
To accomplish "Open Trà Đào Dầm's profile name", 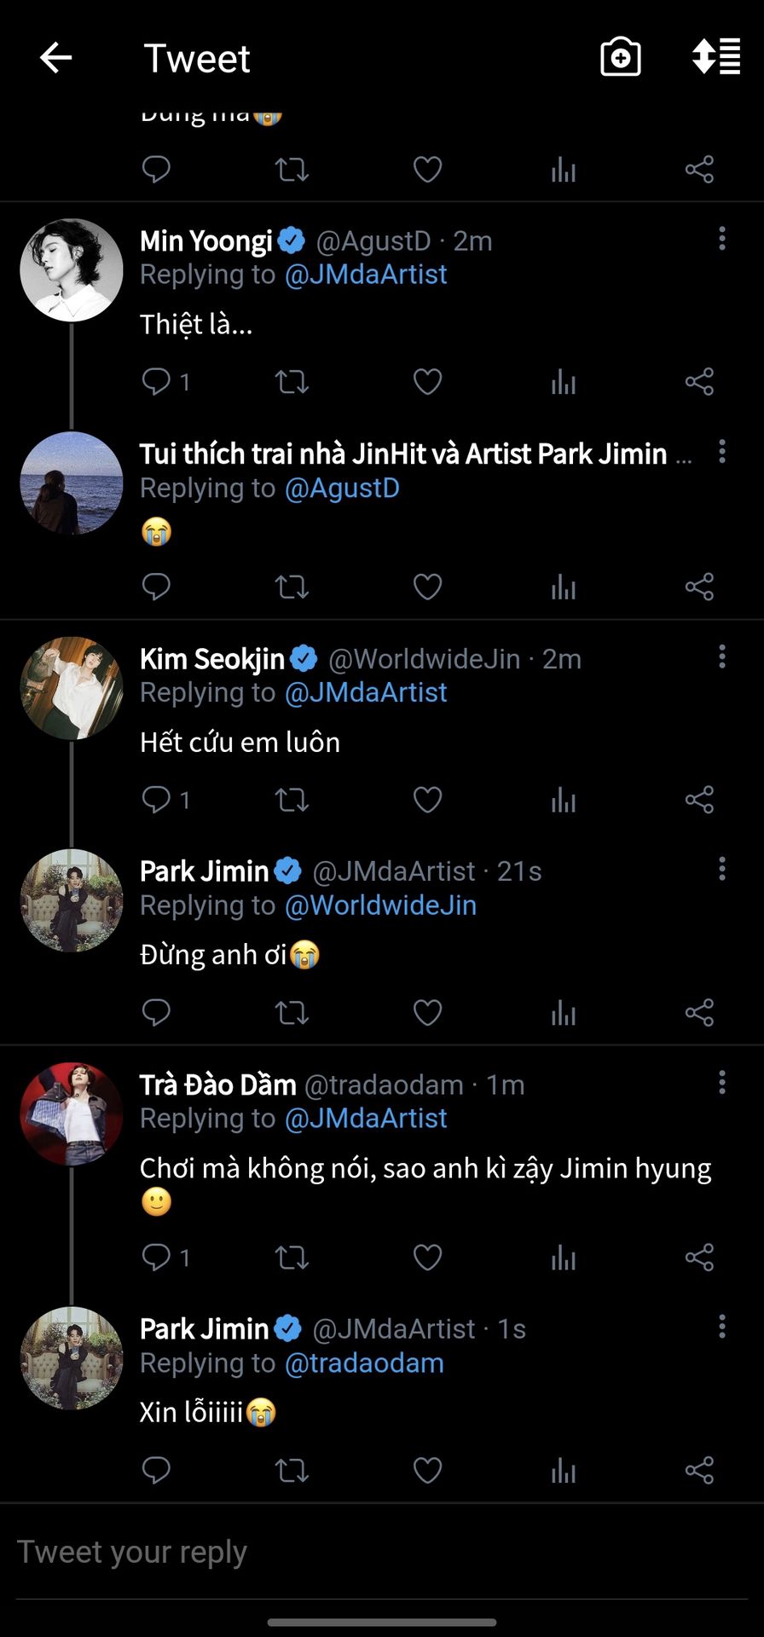I will 217,1085.
